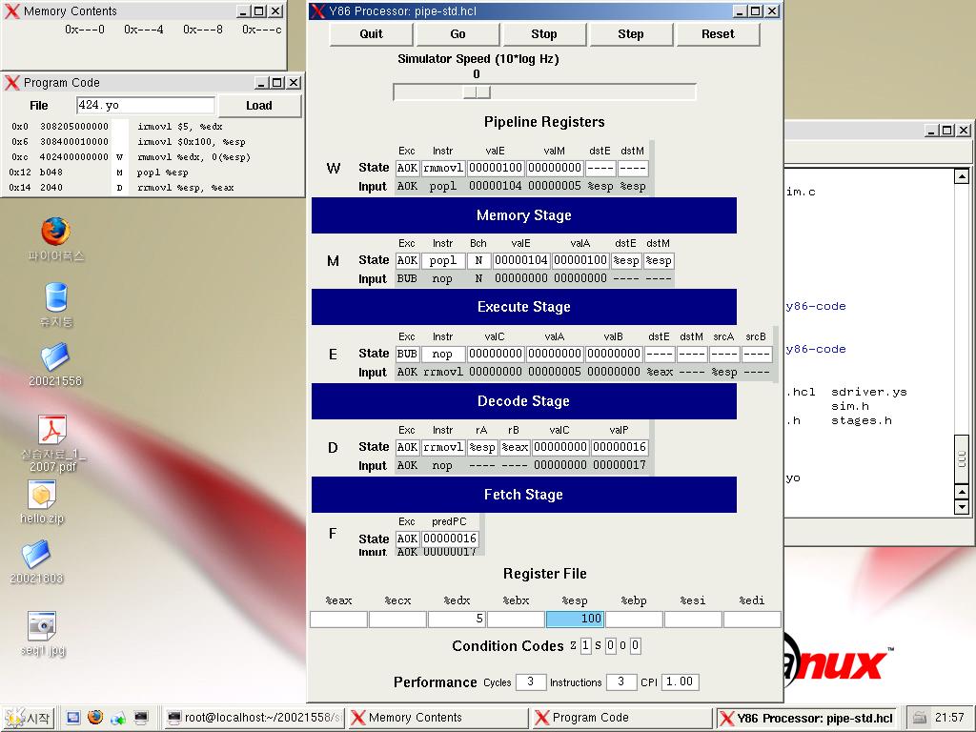Switch to Program Code taskbar item

pyautogui.click(x=621, y=718)
